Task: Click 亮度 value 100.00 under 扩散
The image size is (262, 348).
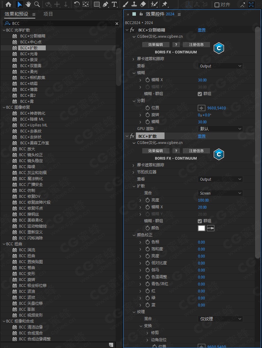Action: [x=203, y=200]
